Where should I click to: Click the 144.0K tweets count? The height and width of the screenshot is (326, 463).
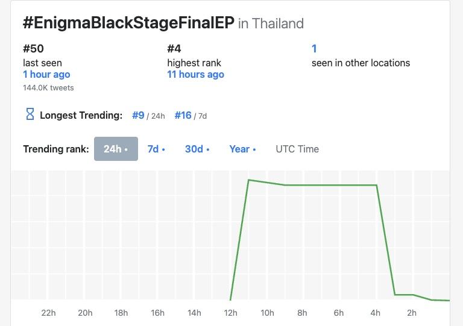[48, 87]
